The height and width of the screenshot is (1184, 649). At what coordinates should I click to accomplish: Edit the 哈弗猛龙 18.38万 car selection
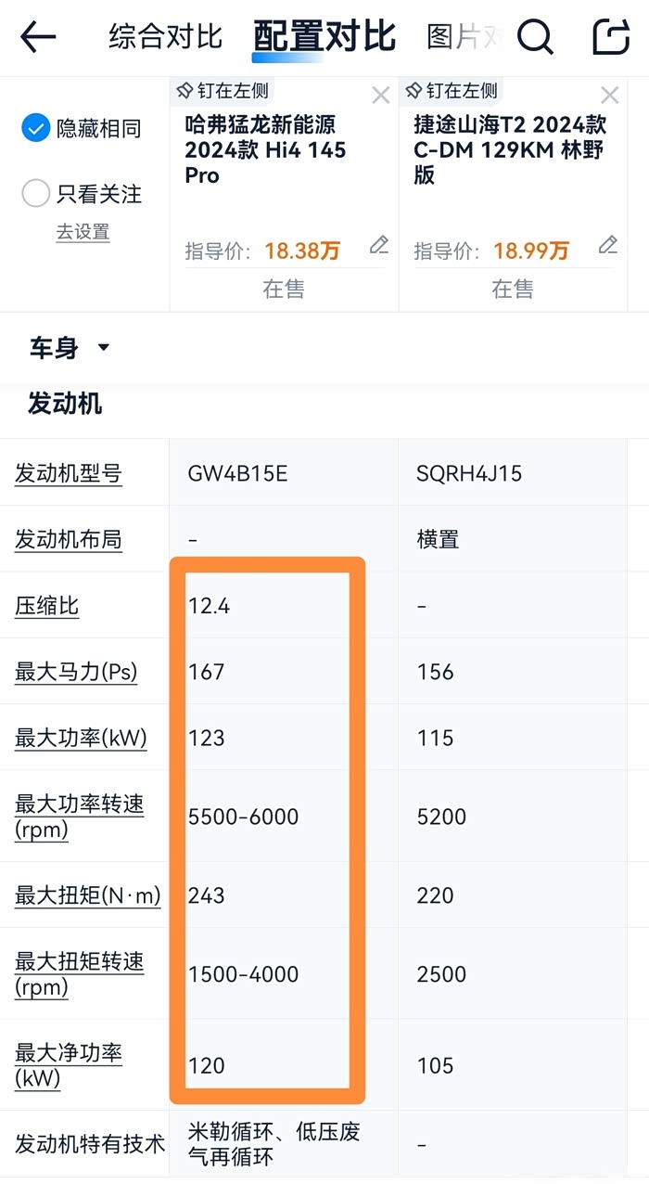(378, 245)
